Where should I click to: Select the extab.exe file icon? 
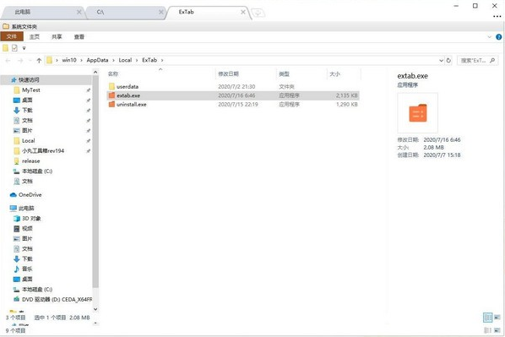click(x=111, y=95)
